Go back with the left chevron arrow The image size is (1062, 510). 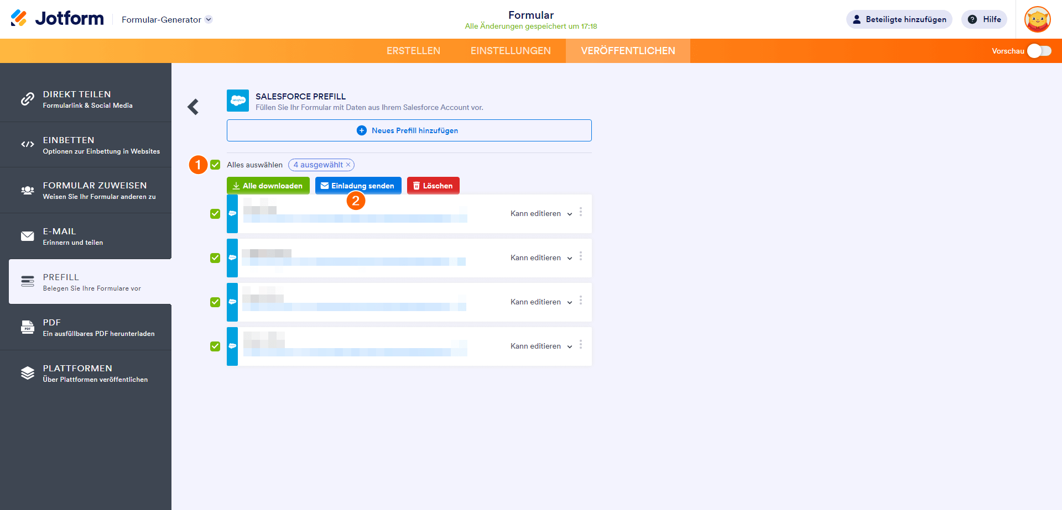[193, 107]
